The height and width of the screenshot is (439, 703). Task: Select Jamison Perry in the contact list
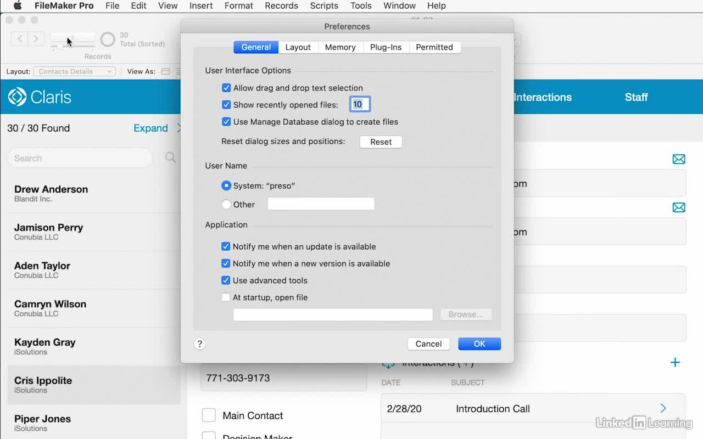pyautogui.click(x=93, y=232)
